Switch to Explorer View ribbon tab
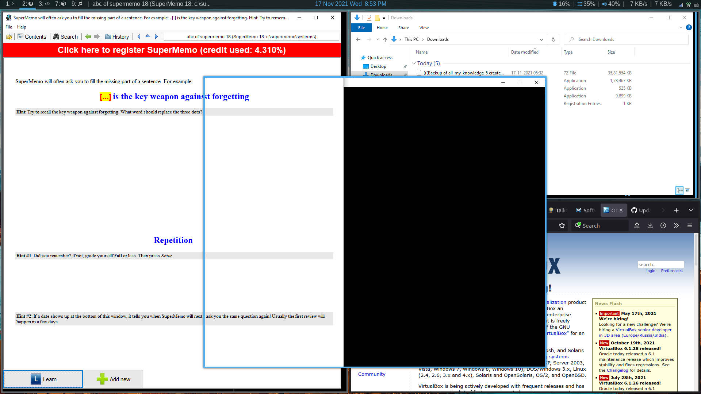Screen dimensions: 701x394 point(424,28)
